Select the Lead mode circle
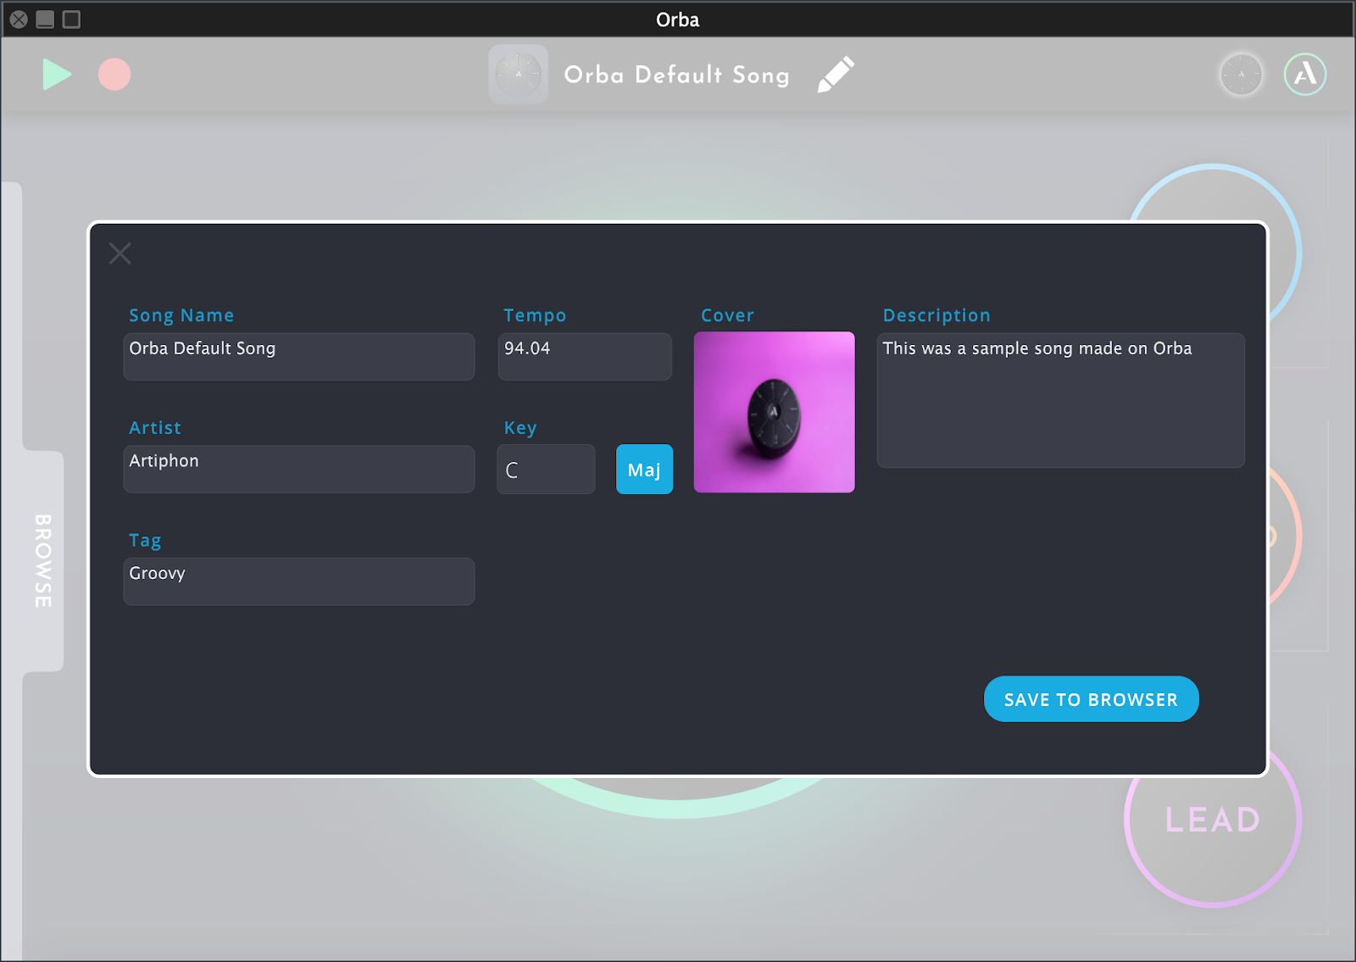Viewport: 1356px width, 962px height. 1213,819
